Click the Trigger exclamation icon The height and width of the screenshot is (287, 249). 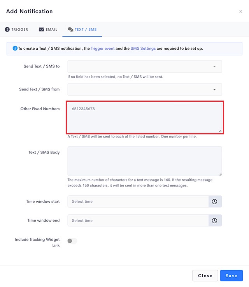coord(7,29)
